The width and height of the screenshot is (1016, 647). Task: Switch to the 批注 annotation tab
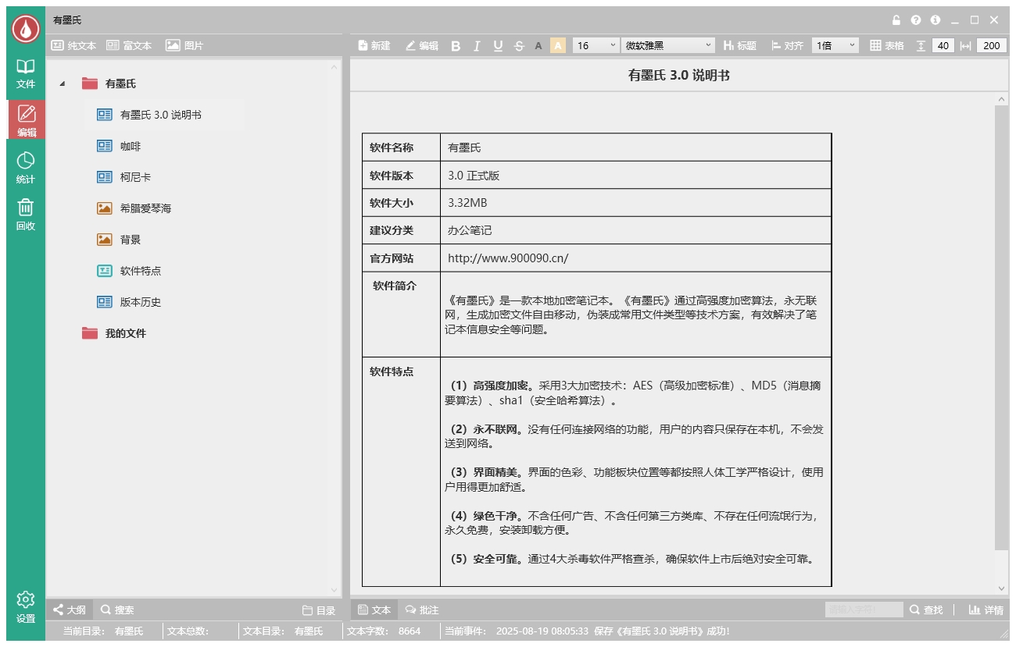coord(422,610)
